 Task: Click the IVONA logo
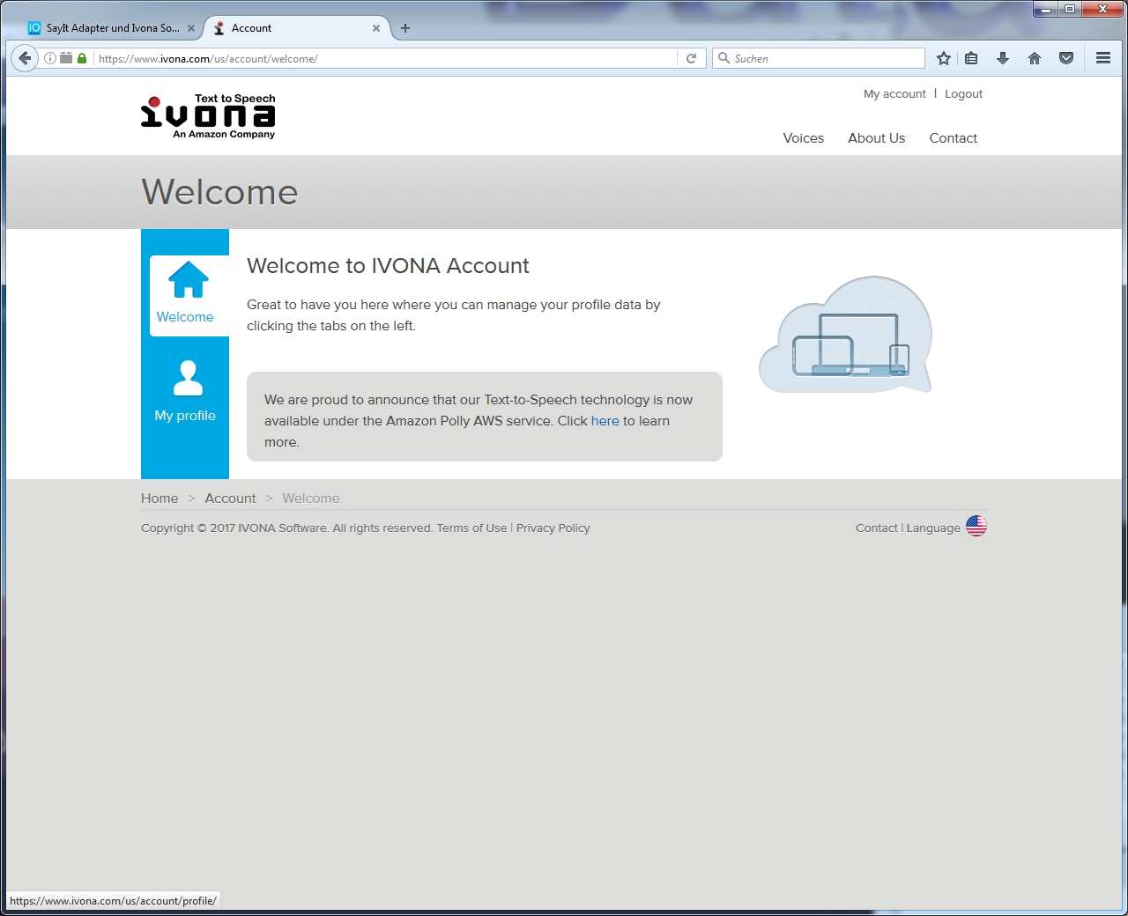[208, 115]
